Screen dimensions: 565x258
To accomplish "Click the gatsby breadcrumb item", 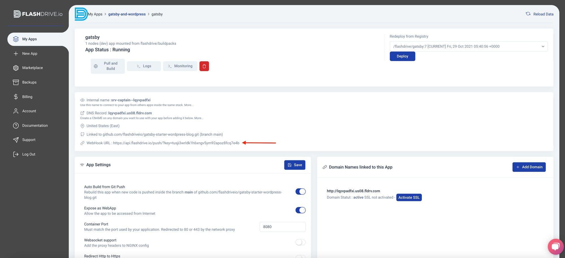I will [x=157, y=14].
